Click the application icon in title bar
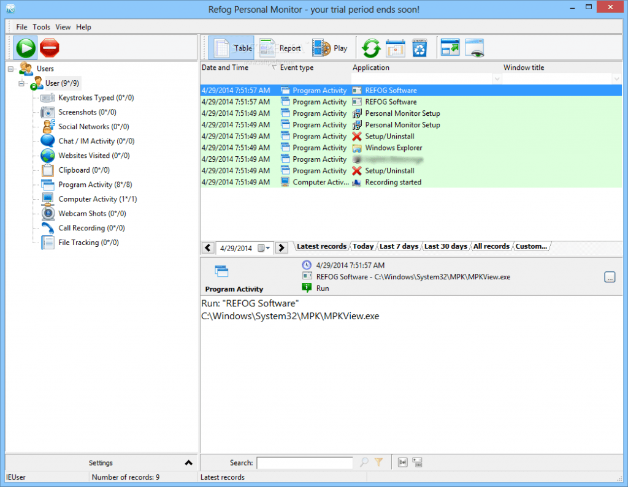The height and width of the screenshot is (487, 628). pos(10,9)
